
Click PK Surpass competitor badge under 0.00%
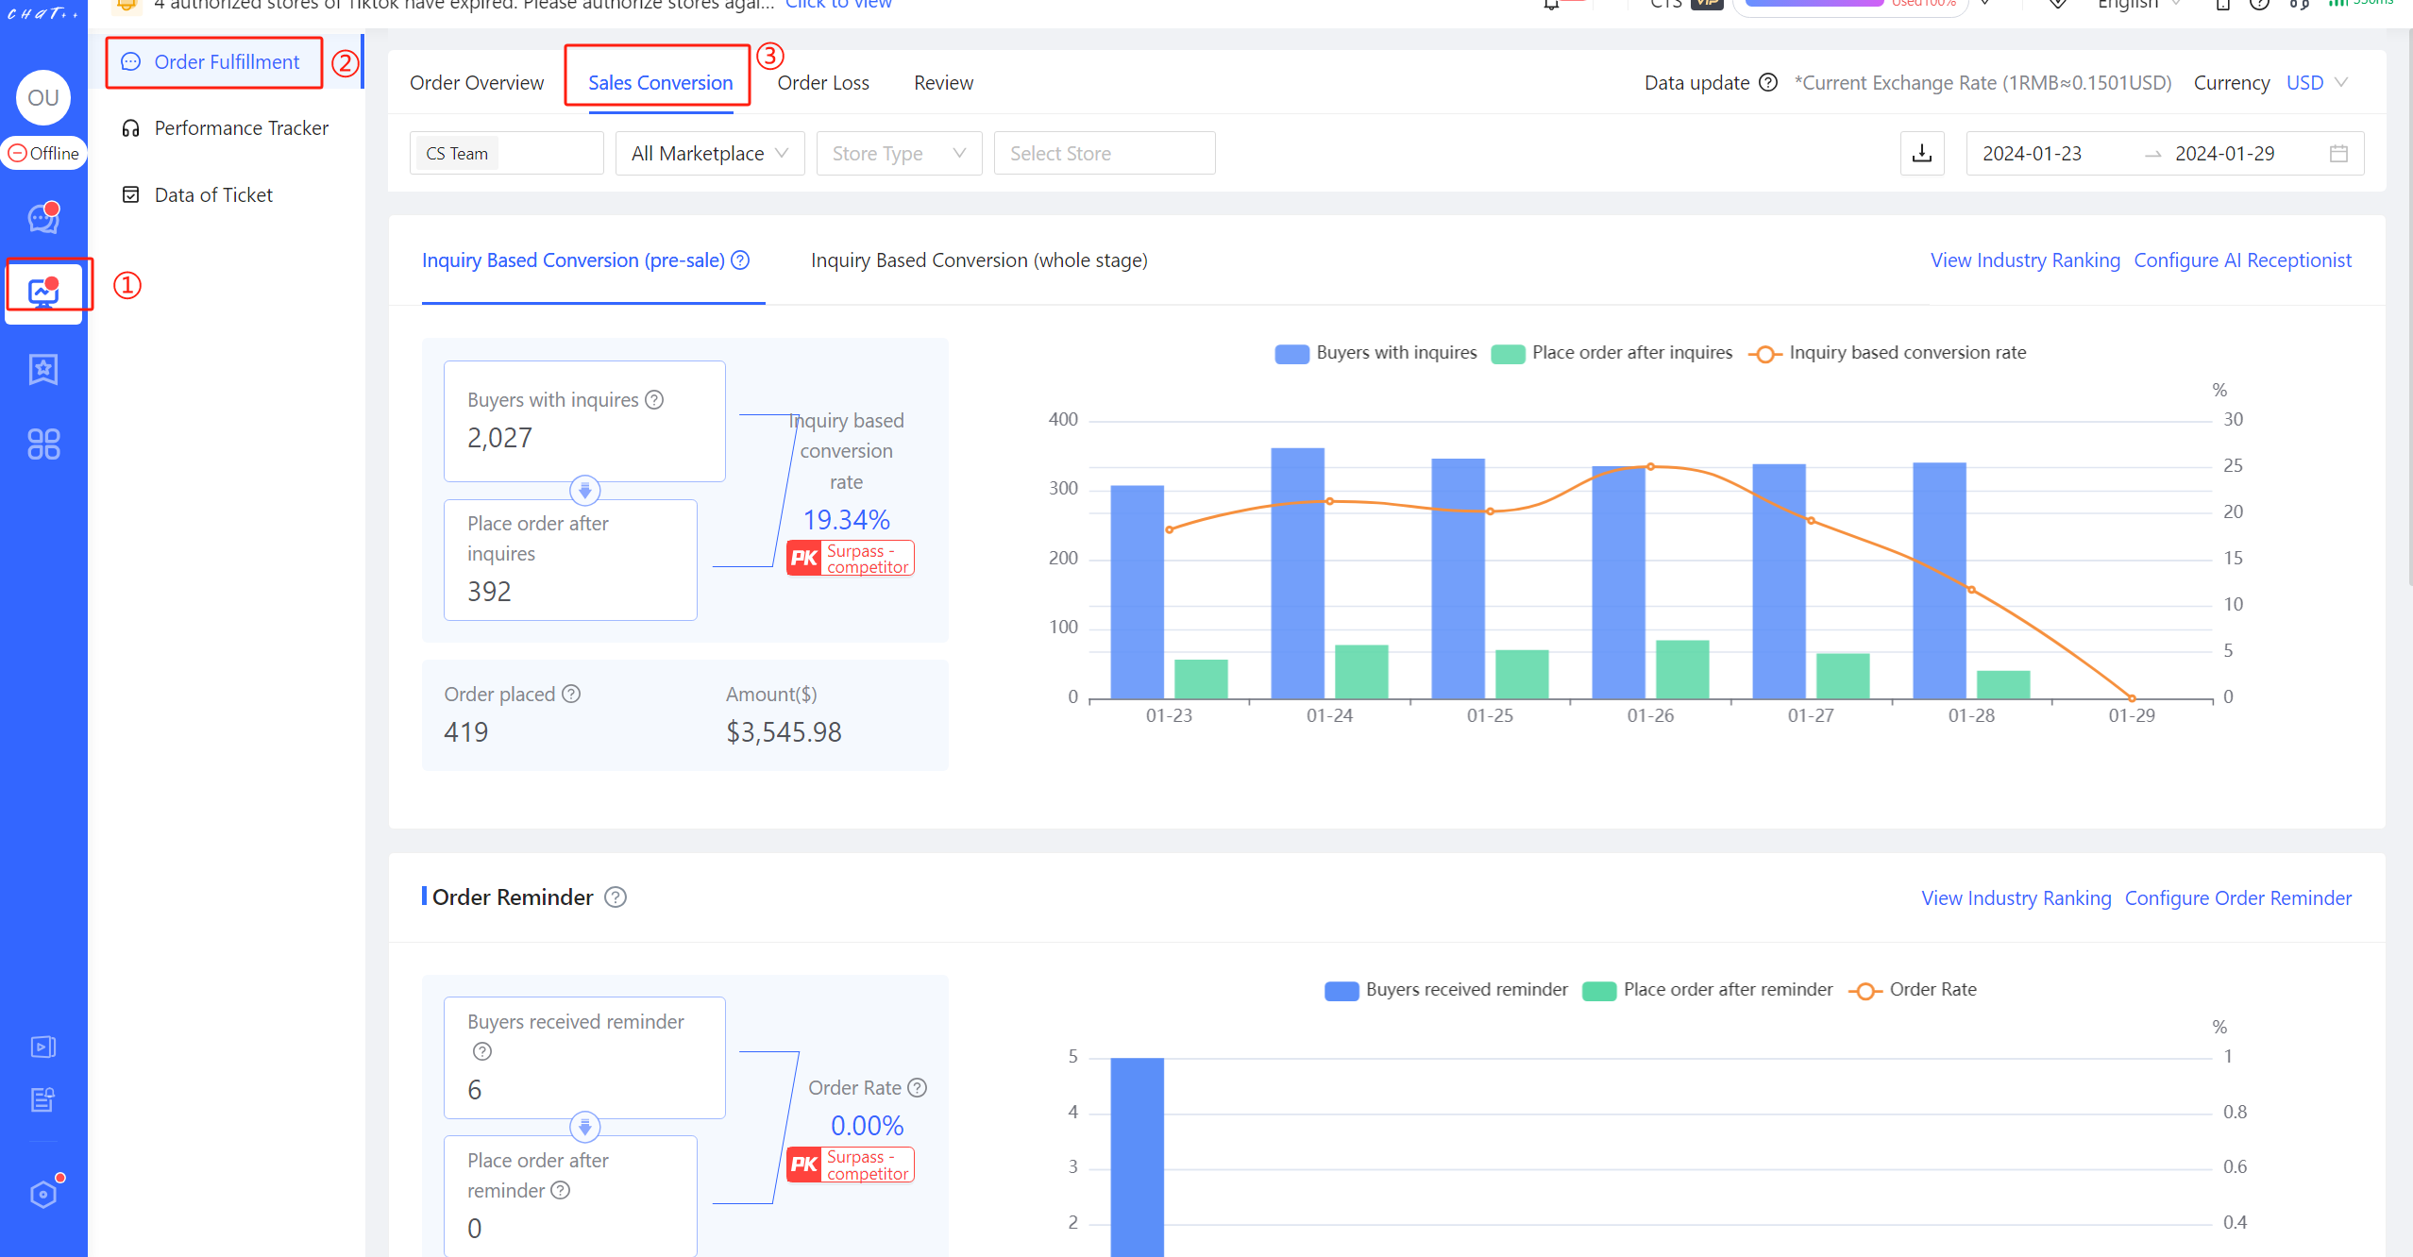click(850, 1165)
